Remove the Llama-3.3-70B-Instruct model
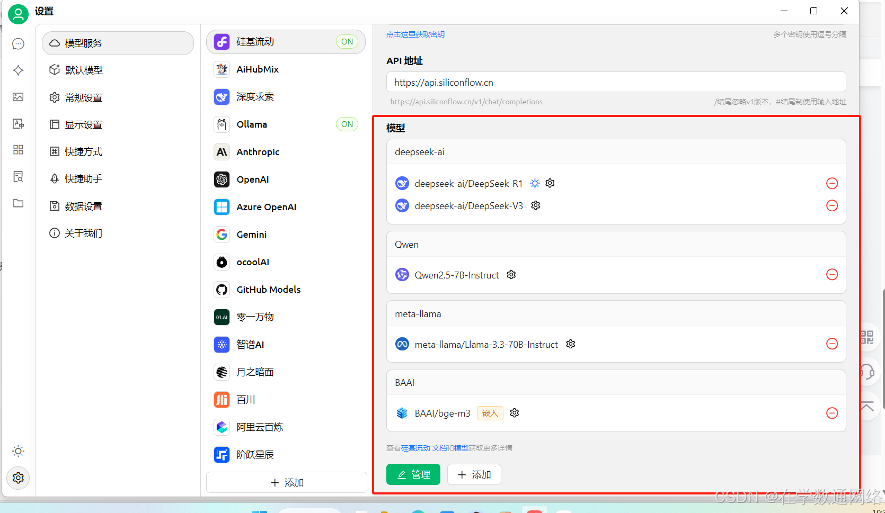This screenshot has width=885, height=513. point(832,344)
